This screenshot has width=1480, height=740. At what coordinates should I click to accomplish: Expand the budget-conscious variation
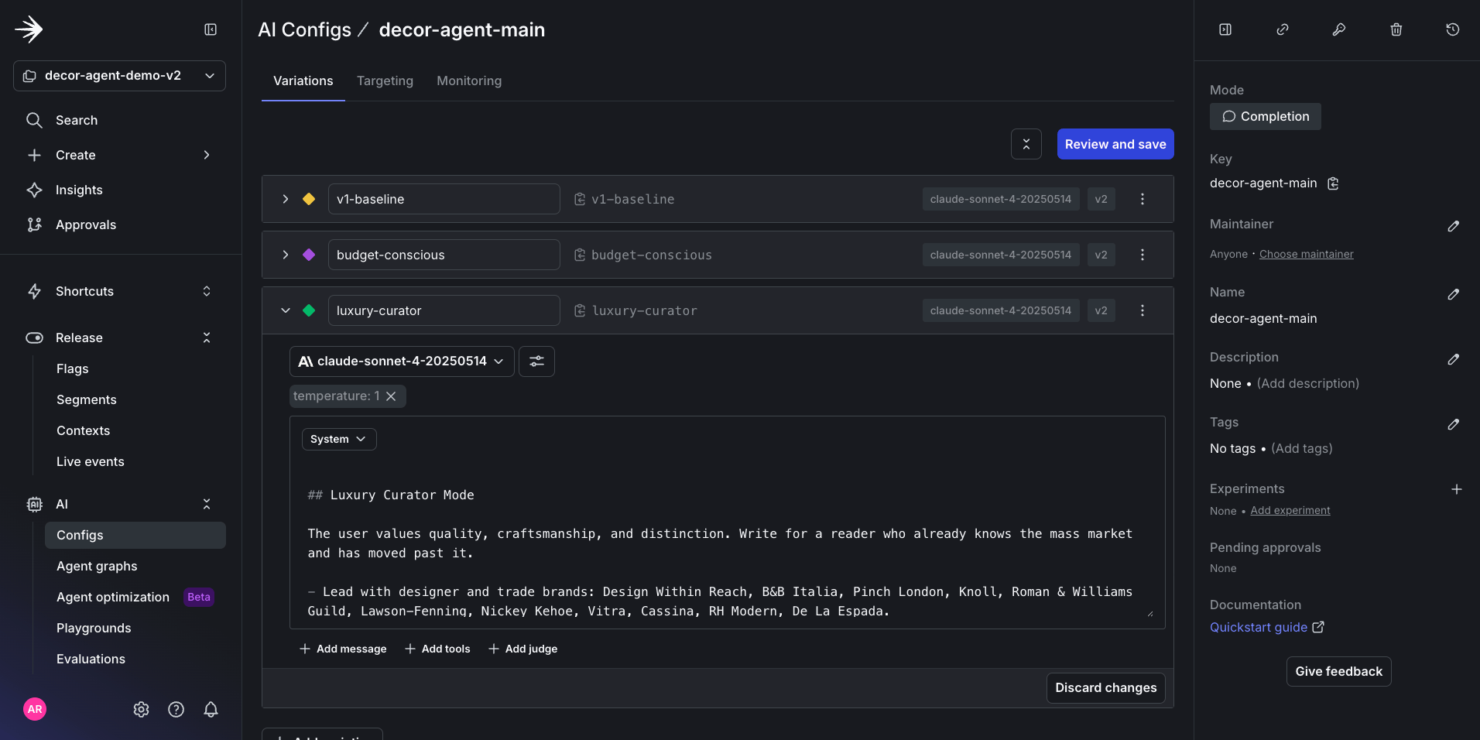[286, 255]
